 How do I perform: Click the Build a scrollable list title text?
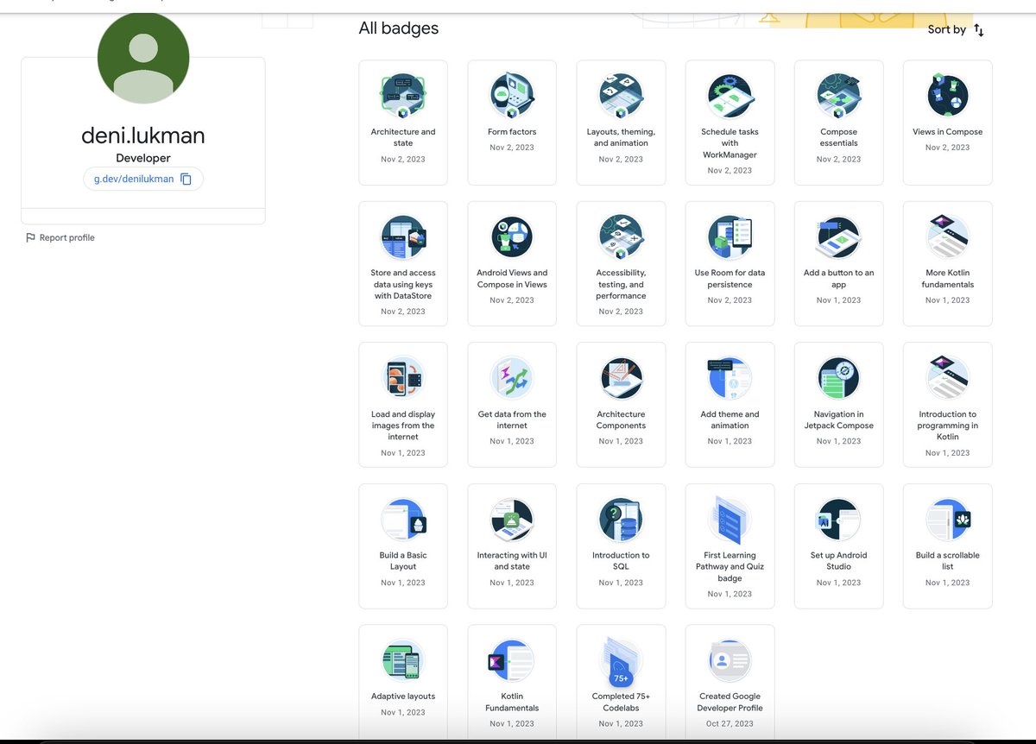click(x=947, y=560)
